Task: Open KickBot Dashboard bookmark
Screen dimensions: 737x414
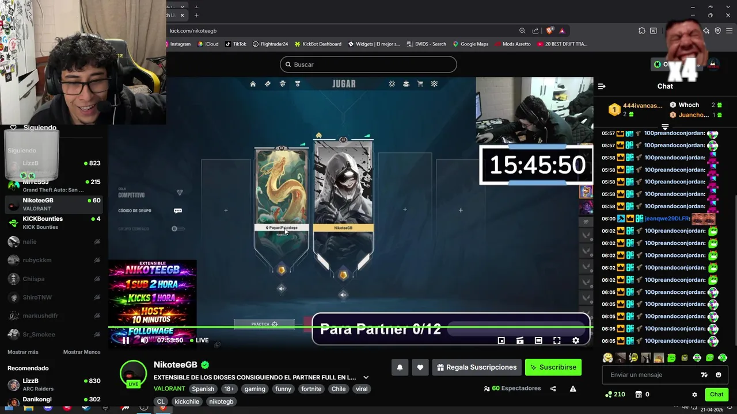Action: click(x=318, y=44)
